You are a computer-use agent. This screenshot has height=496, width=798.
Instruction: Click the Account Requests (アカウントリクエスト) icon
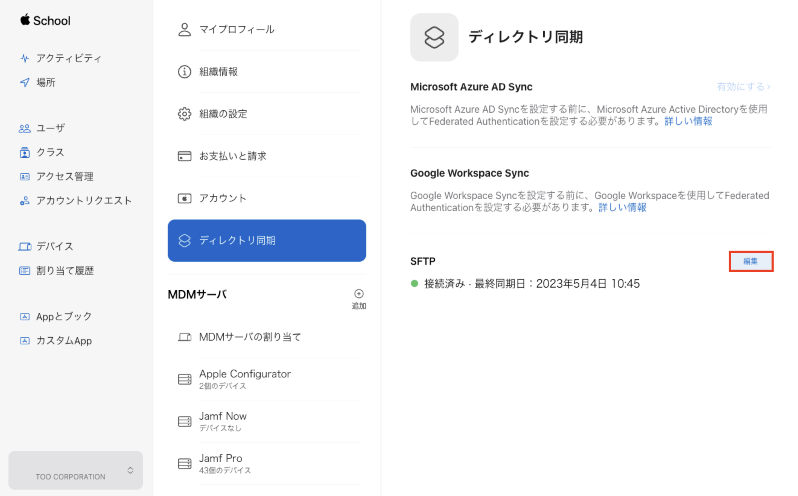click(x=25, y=201)
